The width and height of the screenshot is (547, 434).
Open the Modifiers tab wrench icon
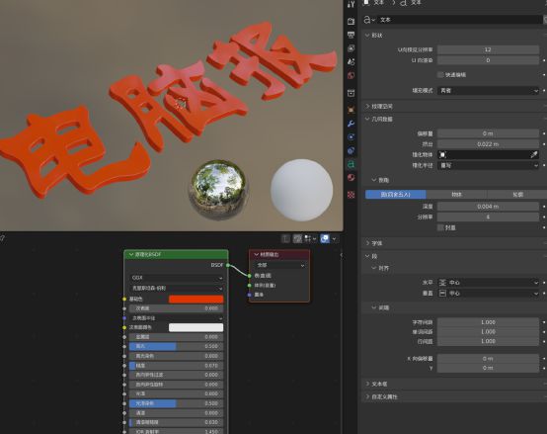pos(351,124)
